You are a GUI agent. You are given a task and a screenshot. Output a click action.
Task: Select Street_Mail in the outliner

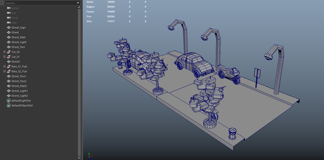point(18,37)
